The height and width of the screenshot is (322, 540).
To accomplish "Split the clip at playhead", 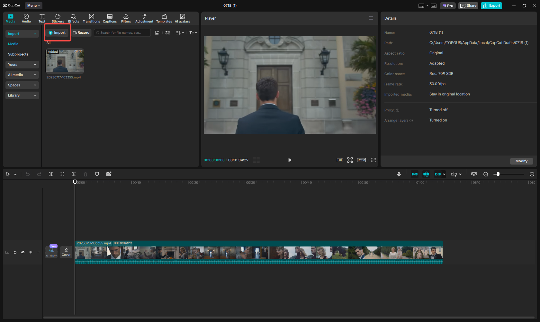I will pos(51,174).
